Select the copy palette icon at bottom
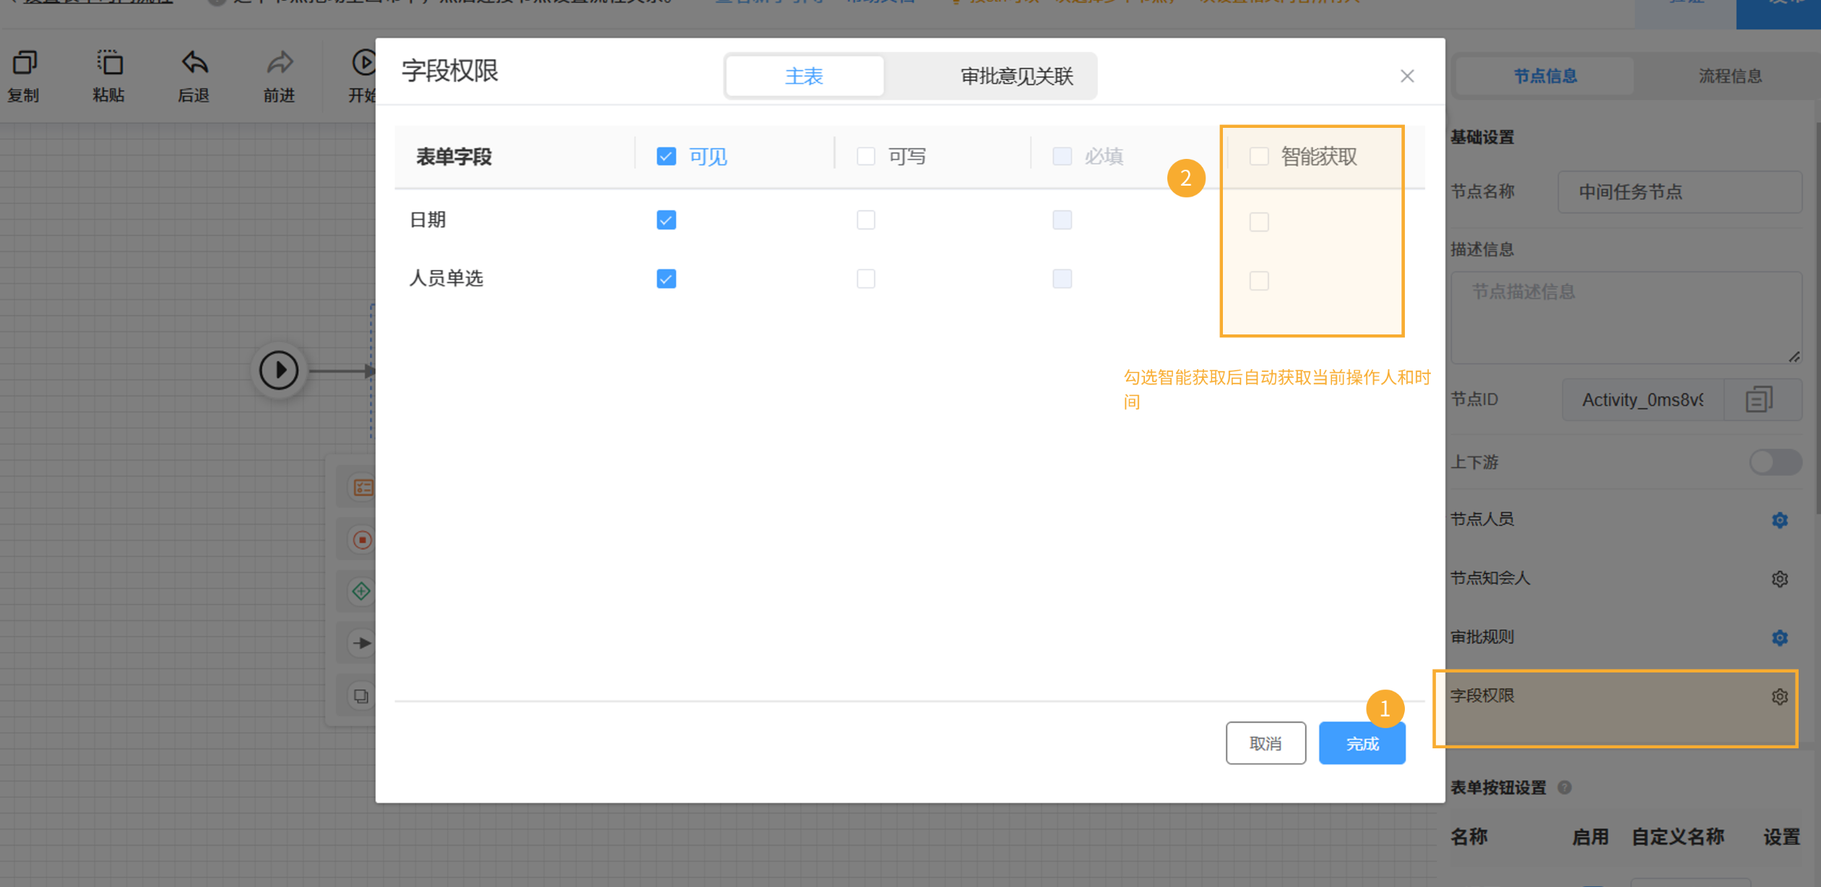The height and width of the screenshot is (887, 1821). point(360,696)
